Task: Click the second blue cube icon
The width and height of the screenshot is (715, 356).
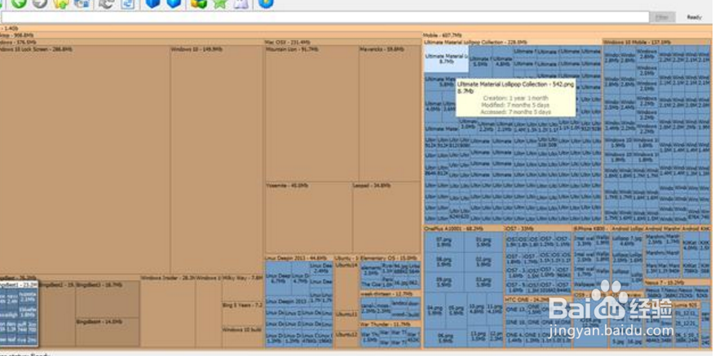Action: coord(174,3)
